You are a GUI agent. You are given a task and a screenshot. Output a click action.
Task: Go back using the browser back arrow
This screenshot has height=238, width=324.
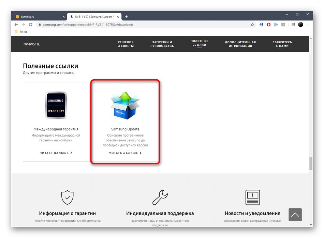[16, 25]
